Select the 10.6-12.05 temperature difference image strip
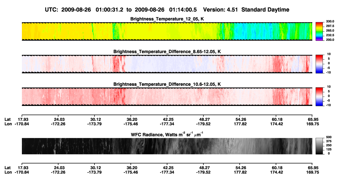 pyautogui.click(x=167, y=97)
